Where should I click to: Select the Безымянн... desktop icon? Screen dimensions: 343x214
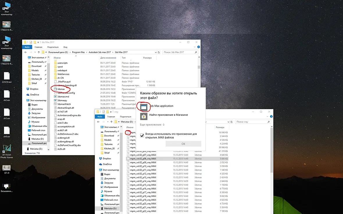[7, 188]
